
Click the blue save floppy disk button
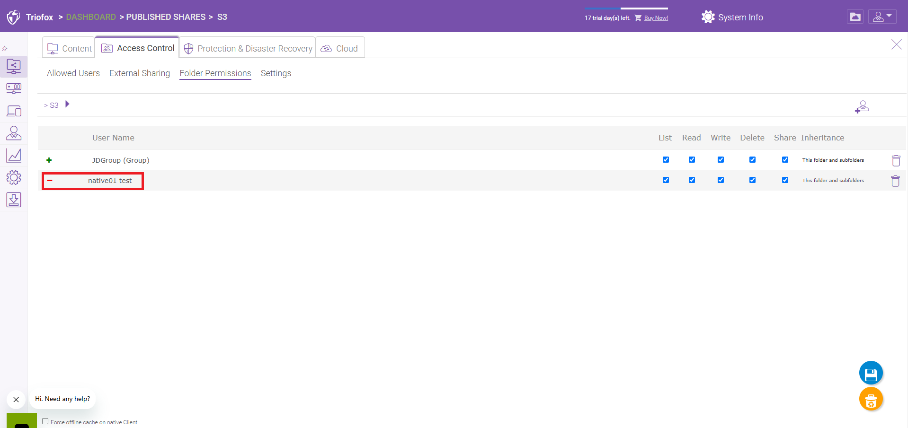[x=871, y=373]
